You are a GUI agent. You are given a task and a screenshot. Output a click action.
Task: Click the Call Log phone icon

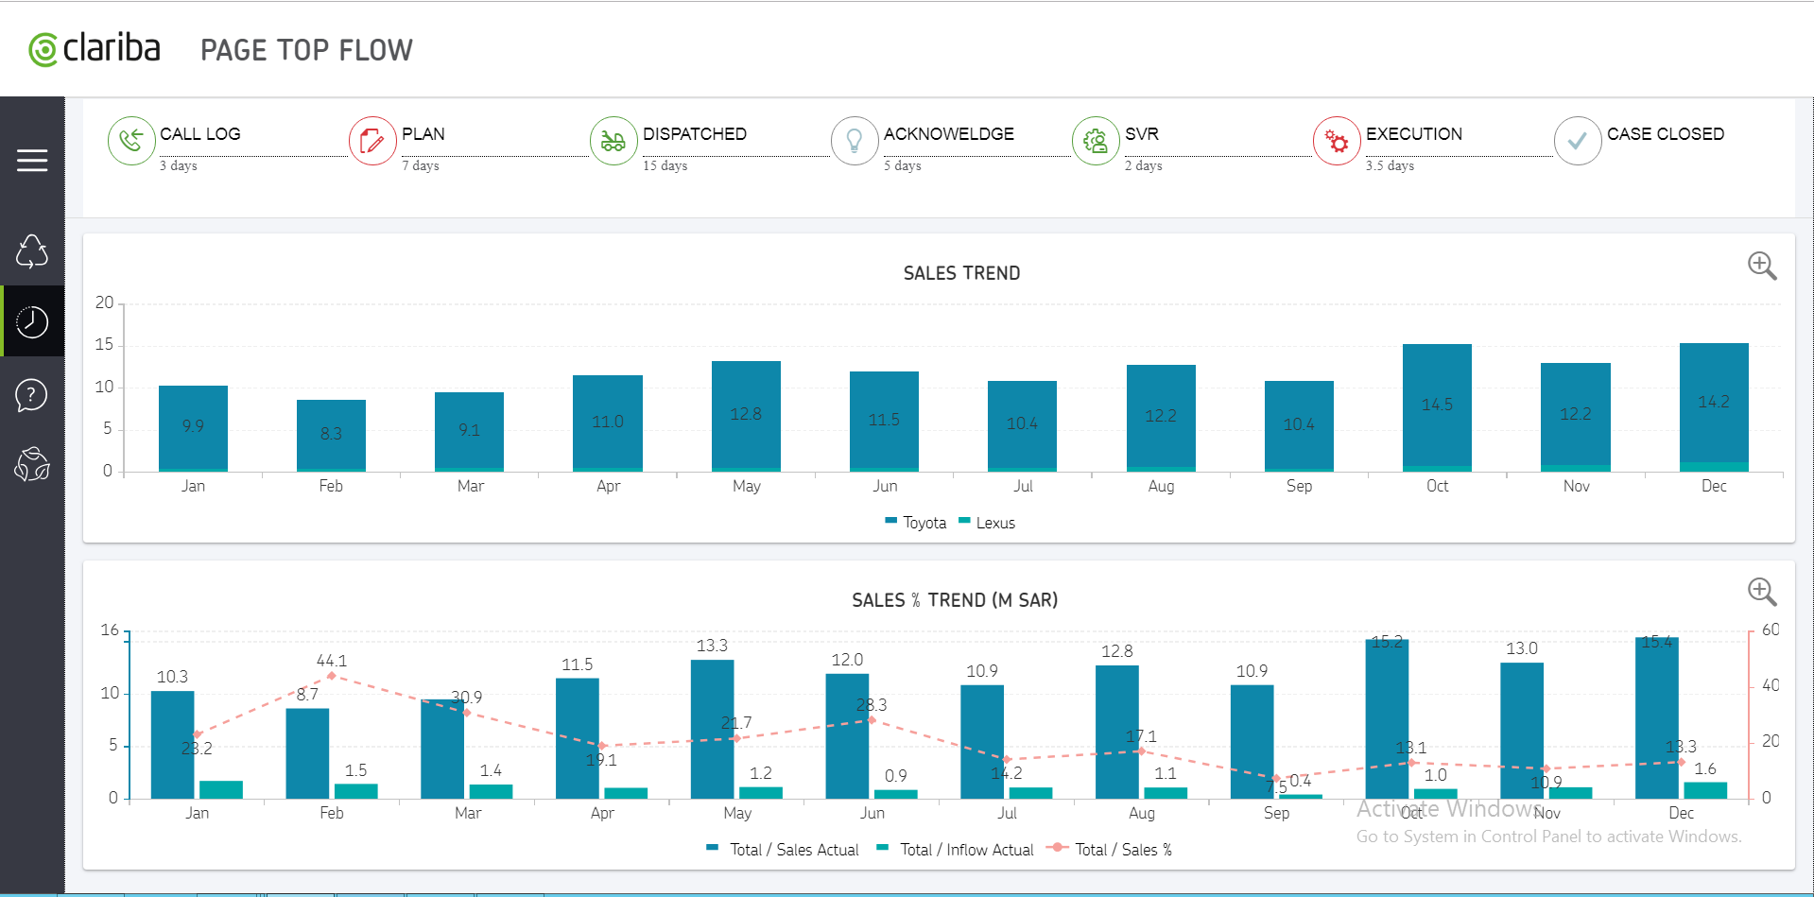[x=131, y=141]
